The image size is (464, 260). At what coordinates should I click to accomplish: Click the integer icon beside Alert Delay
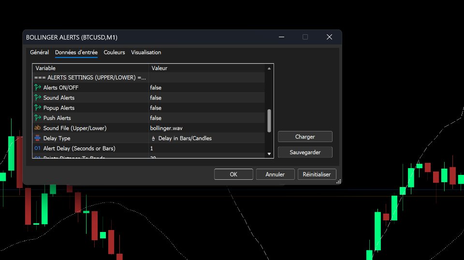pyautogui.click(x=37, y=148)
